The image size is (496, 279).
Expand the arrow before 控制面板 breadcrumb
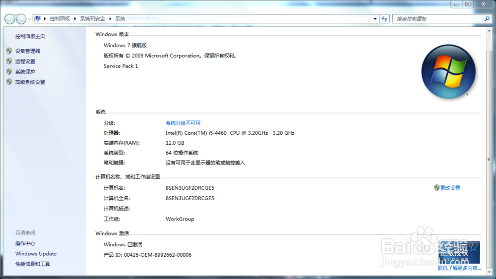click(x=45, y=19)
